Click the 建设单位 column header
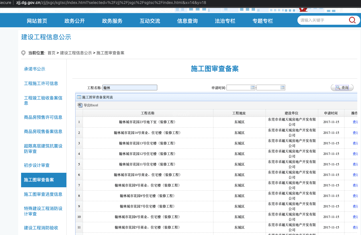 coord(292,113)
